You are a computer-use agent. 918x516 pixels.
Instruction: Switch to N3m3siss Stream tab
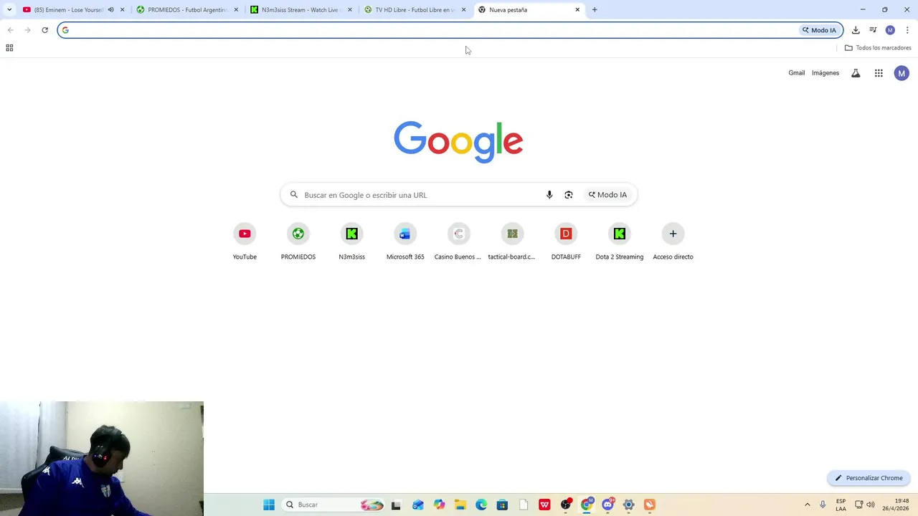coord(300,10)
